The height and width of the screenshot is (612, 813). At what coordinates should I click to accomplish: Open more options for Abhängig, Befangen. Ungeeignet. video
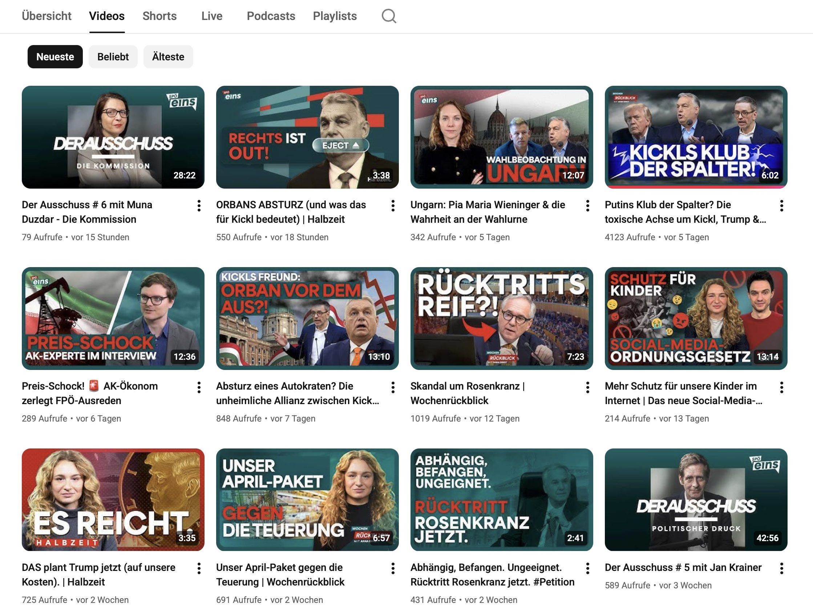tap(587, 568)
